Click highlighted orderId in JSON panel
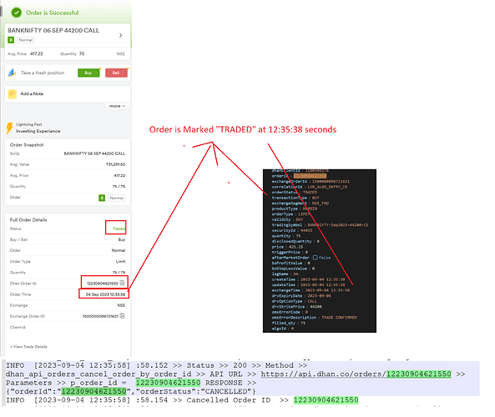The width and height of the screenshot is (495, 417). coord(310,176)
